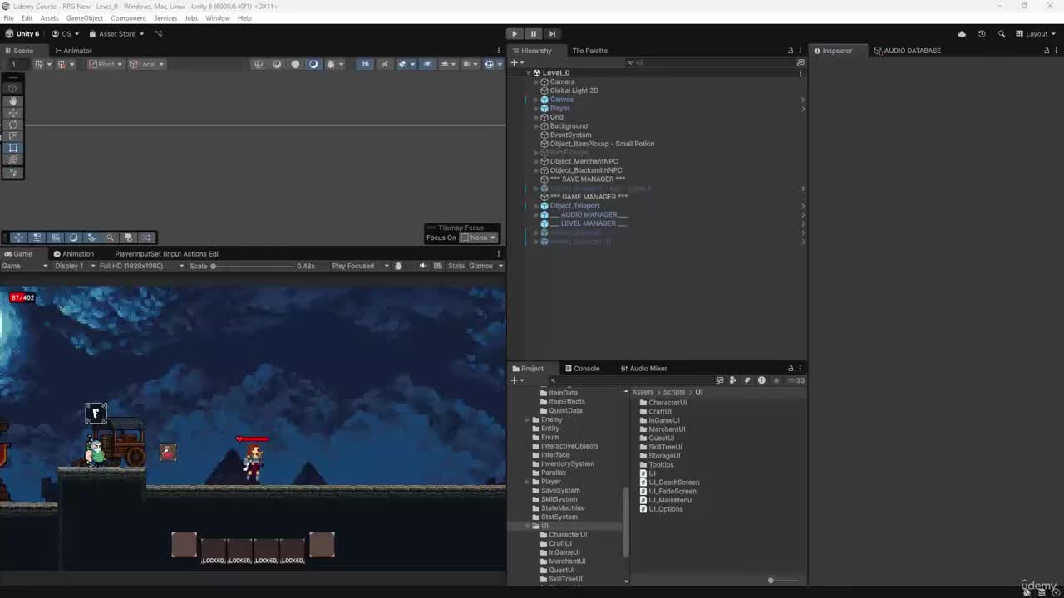Toggle the Inspector panel lock
Image resolution: width=1064 pixels, height=598 pixels.
[1047, 51]
